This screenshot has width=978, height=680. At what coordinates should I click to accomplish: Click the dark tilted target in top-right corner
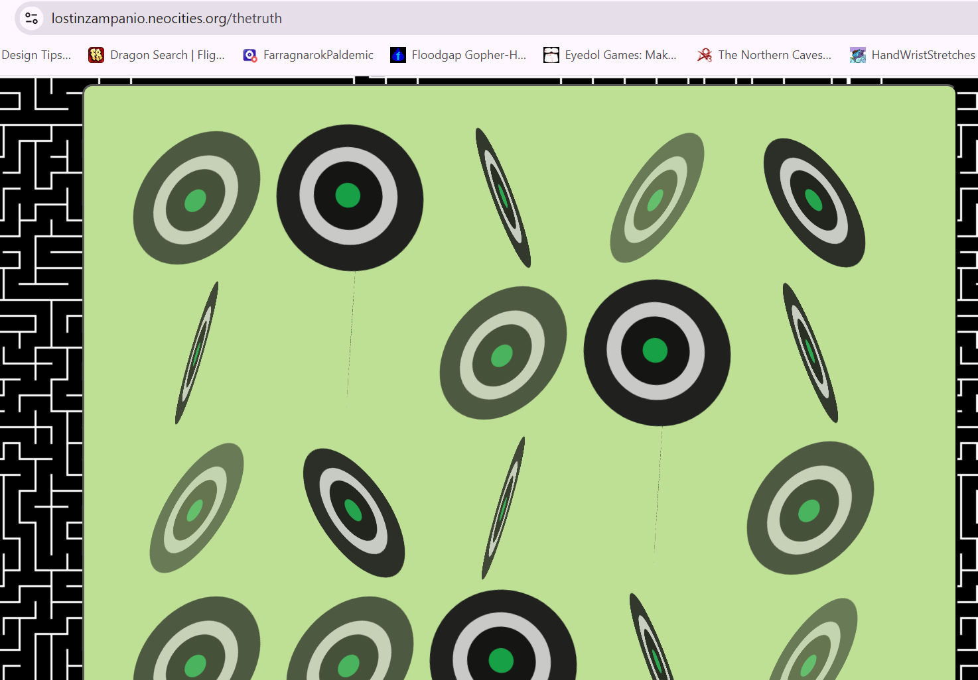pyautogui.click(x=814, y=202)
